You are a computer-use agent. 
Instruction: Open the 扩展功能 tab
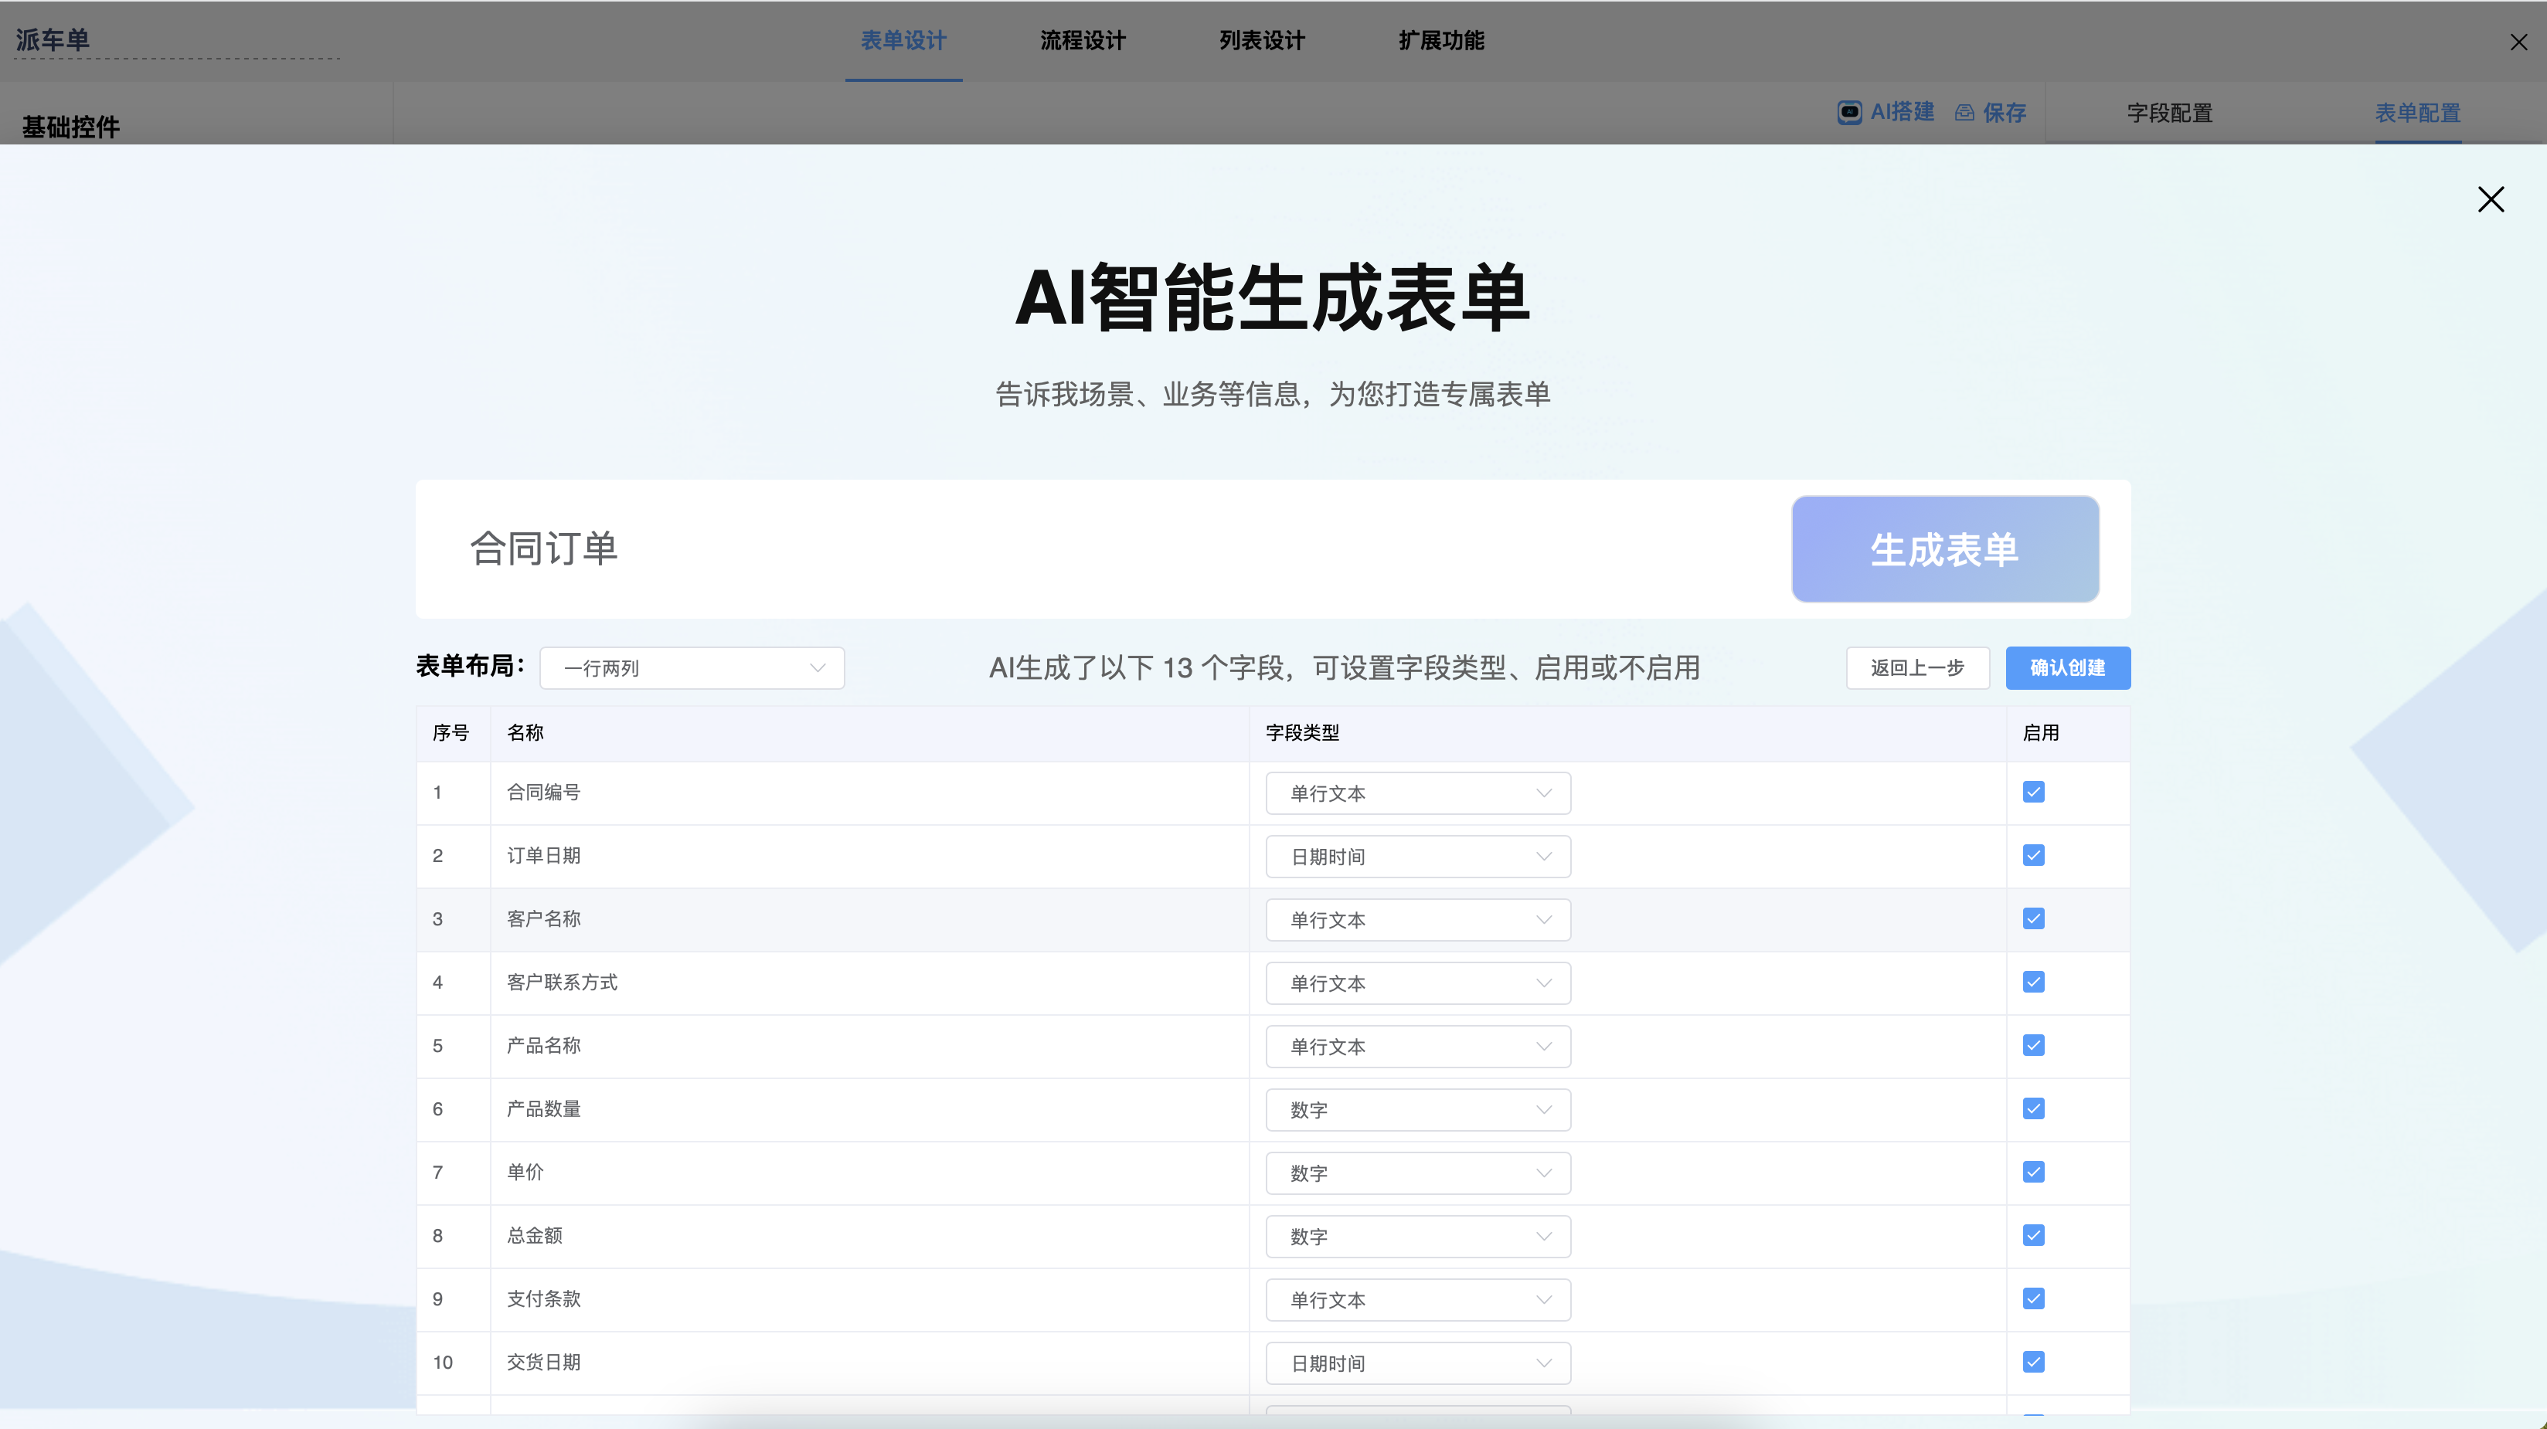(1440, 40)
